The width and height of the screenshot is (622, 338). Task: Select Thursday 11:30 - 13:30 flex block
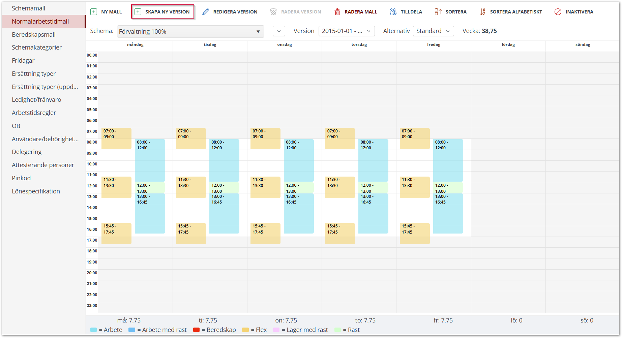(340, 187)
